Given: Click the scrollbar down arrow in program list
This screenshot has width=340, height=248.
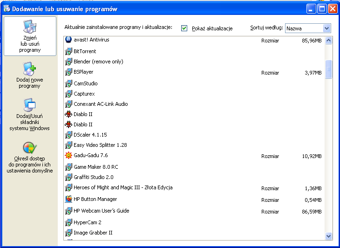Looking at the screenshot, I should point(328,236).
